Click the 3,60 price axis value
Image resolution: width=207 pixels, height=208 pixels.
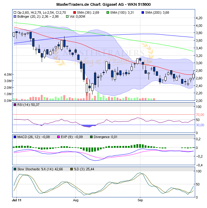pyautogui.click(x=199, y=40)
